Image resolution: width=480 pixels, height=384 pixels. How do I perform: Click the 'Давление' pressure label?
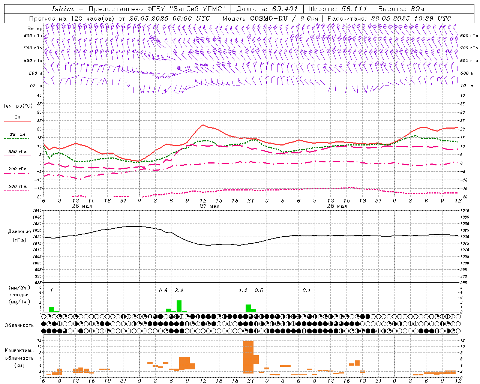(x=19, y=232)
